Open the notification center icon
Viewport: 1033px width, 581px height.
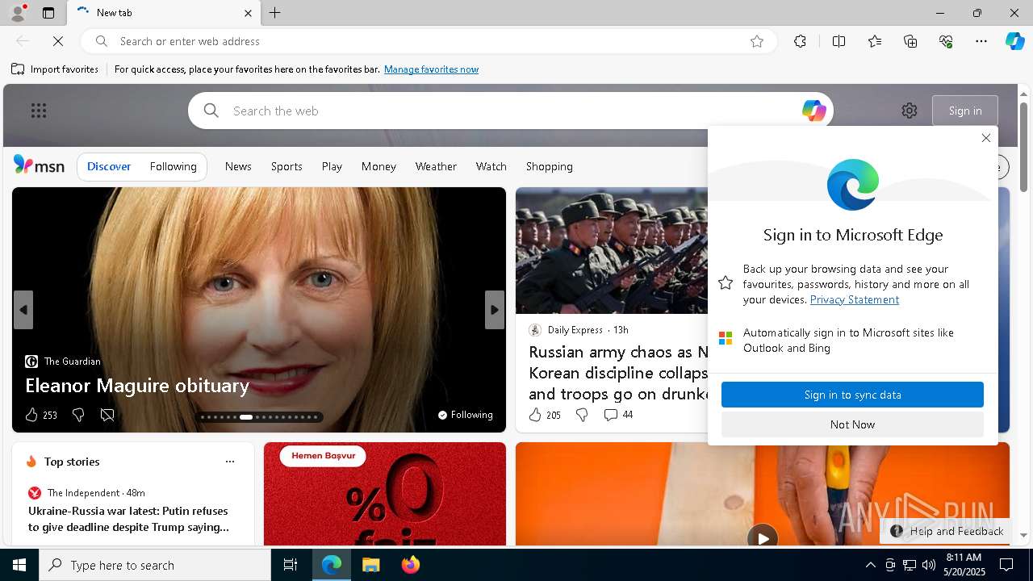click(1006, 565)
